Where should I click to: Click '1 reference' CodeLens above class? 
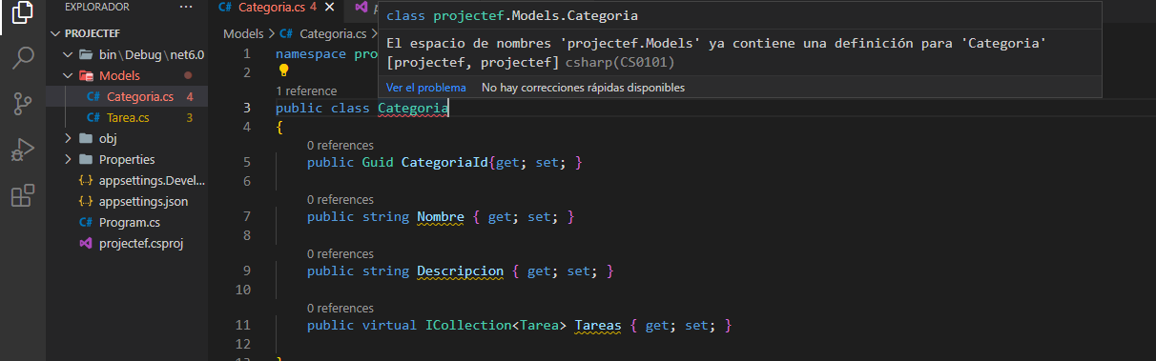click(x=306, y=90)
